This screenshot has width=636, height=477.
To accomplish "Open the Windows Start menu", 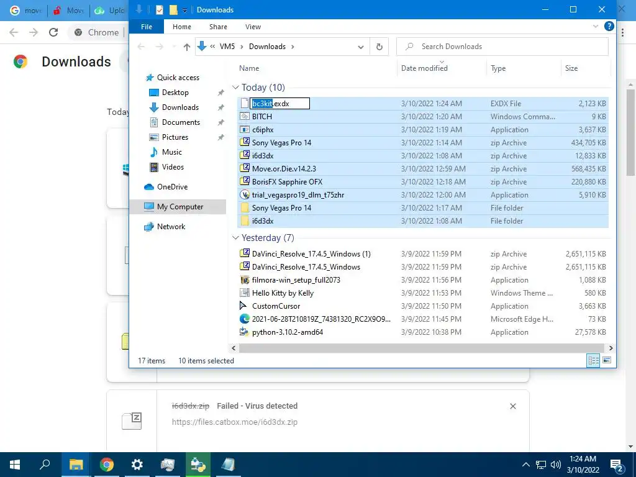I will pos(15,465).
